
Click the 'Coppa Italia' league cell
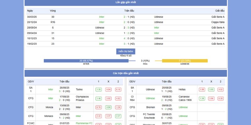coord(218,22)
